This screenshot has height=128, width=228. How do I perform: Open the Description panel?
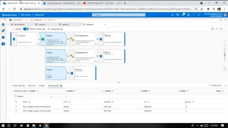click(215, 85)
